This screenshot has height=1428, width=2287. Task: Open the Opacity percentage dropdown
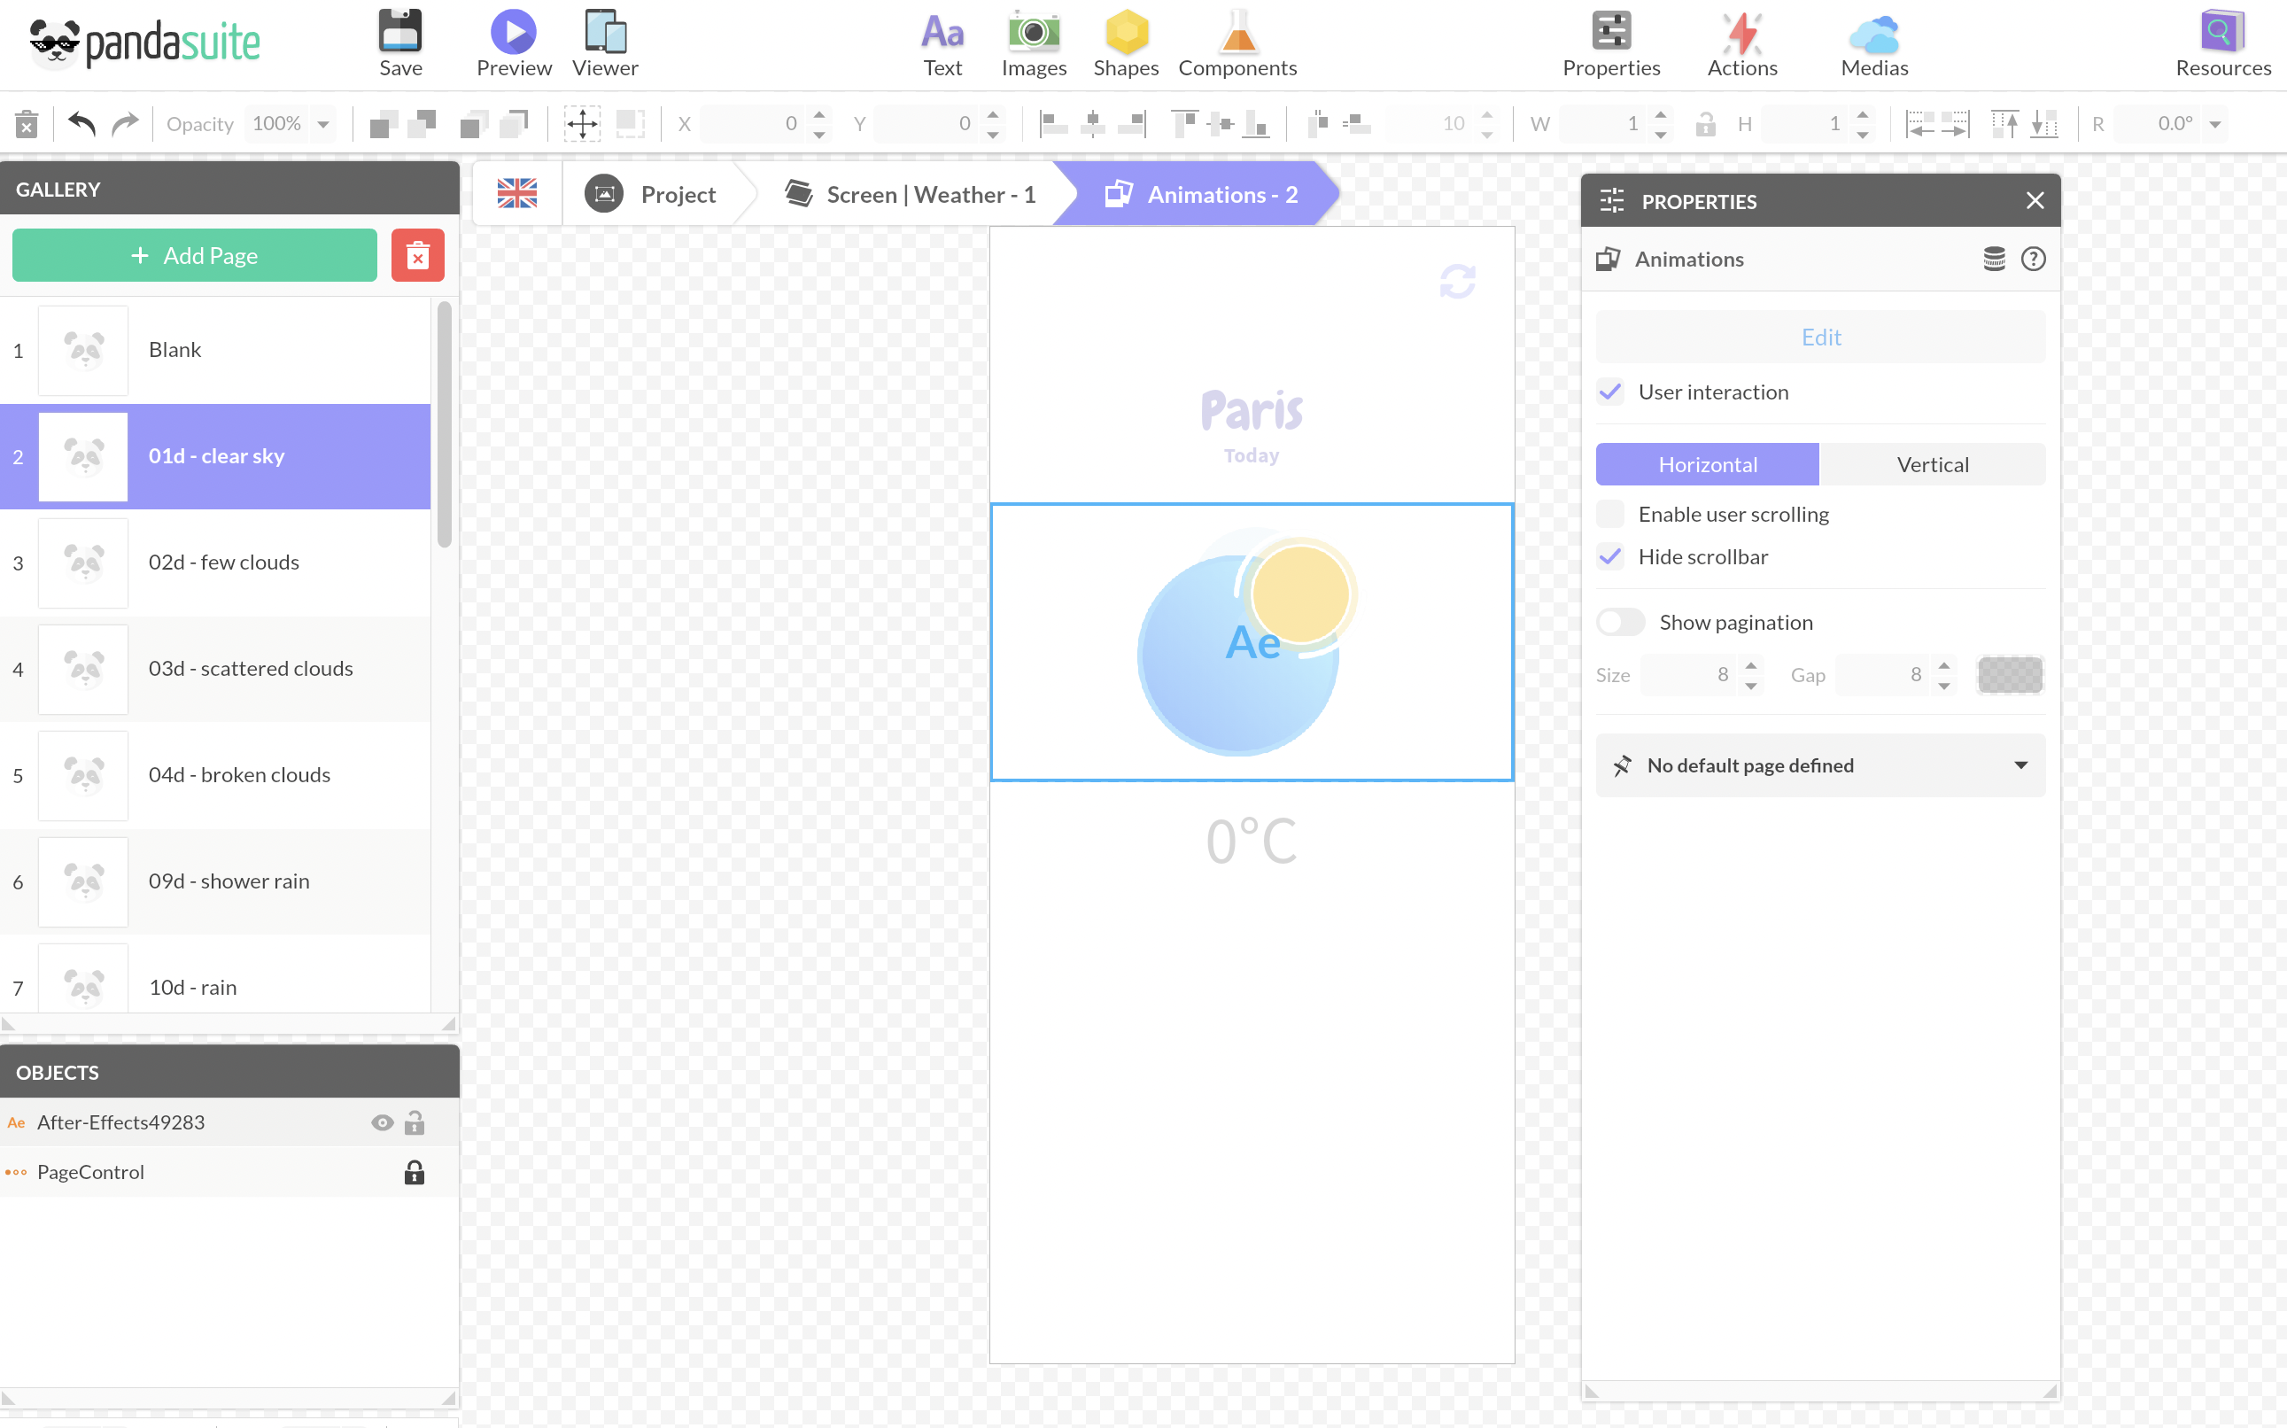tap(323, 124)
